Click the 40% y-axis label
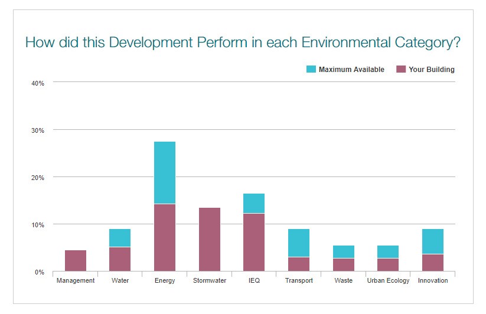Viewport: 486px width, 314px height. pyautogui.click(x=38, y=83)
